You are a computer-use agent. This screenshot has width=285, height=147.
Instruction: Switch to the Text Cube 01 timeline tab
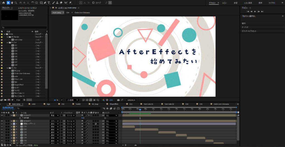148,104
